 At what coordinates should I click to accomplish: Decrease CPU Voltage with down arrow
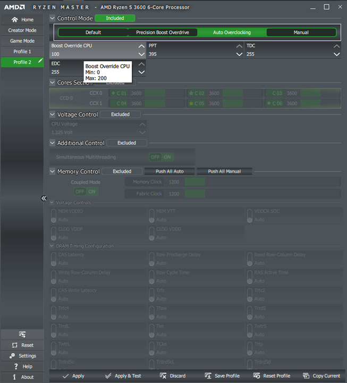142,132
